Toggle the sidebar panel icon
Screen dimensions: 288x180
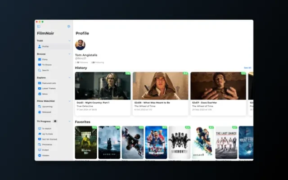point(39,27)
